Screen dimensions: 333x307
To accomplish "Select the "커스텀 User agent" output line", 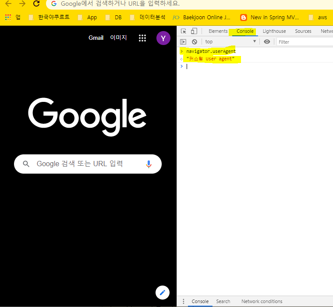I will click(x=210, y=59).
